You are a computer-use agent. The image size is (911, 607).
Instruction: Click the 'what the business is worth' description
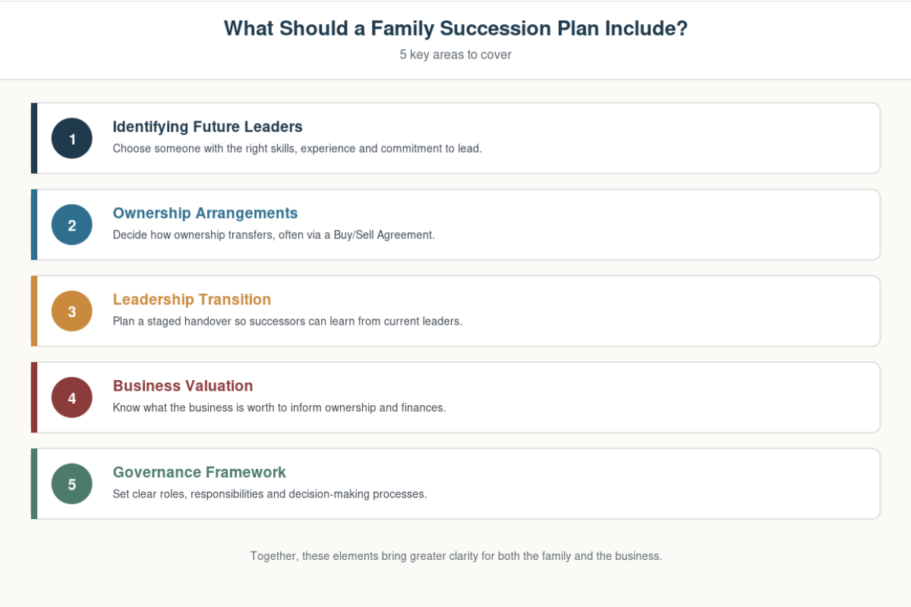(x=279, y=408)
